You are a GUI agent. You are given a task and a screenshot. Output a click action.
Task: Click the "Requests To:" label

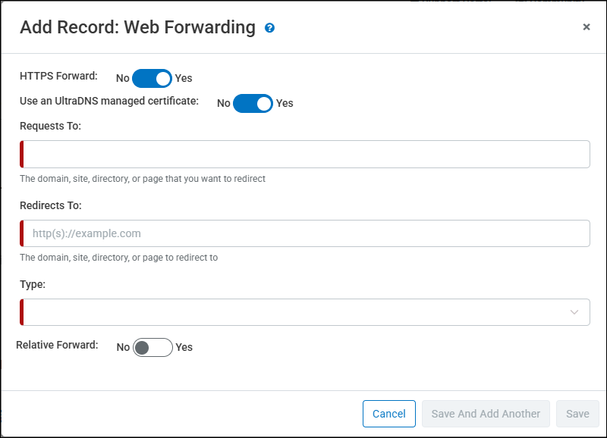point(50,126)
